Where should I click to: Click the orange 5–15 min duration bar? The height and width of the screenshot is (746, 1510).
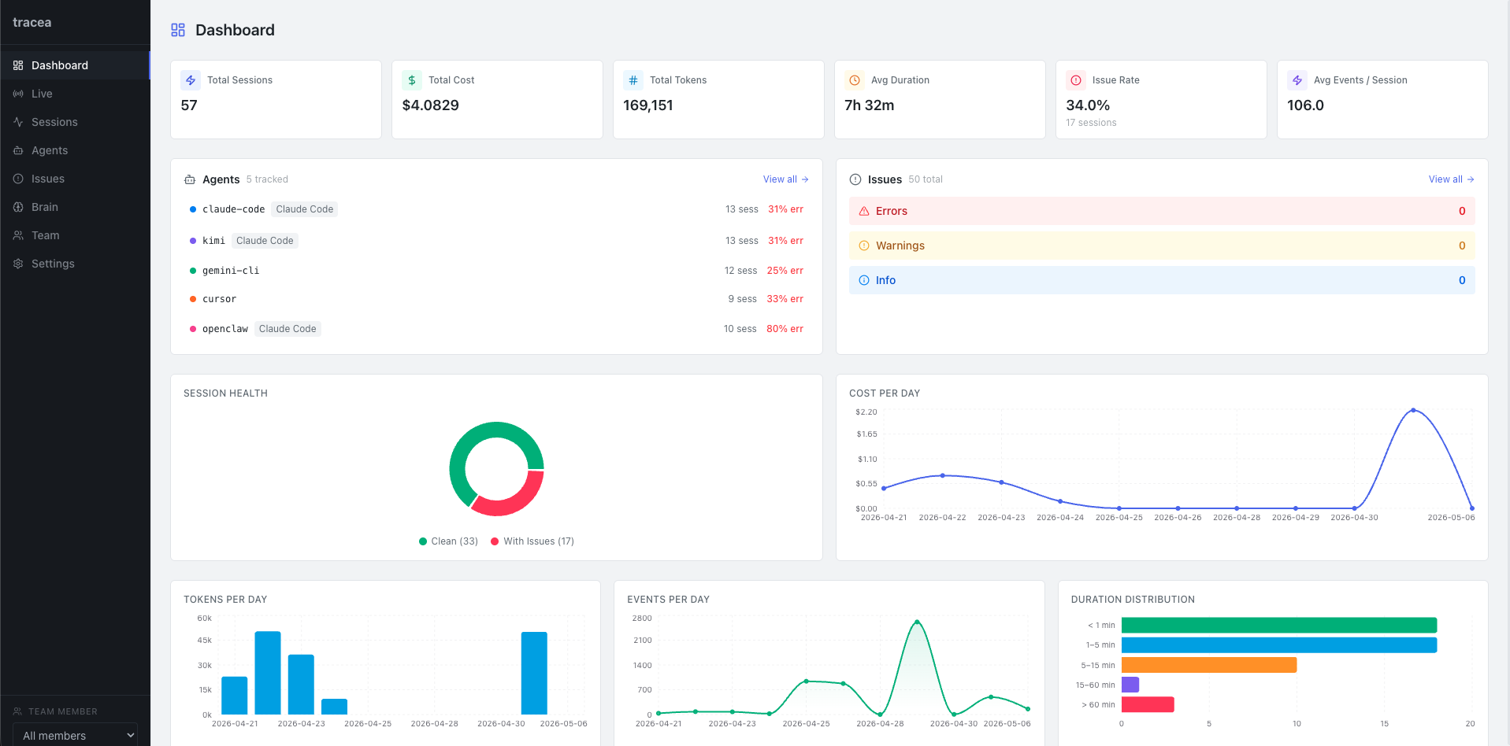click(x=1209, y=665)
